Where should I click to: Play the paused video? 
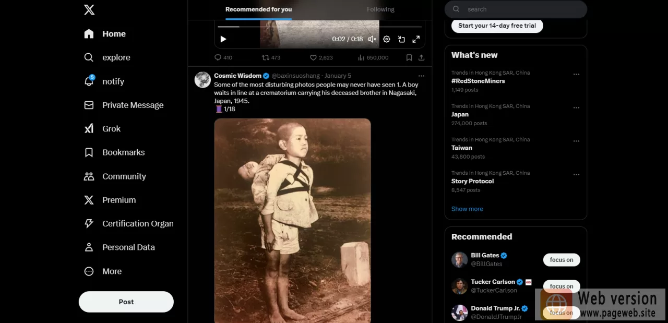223,39
